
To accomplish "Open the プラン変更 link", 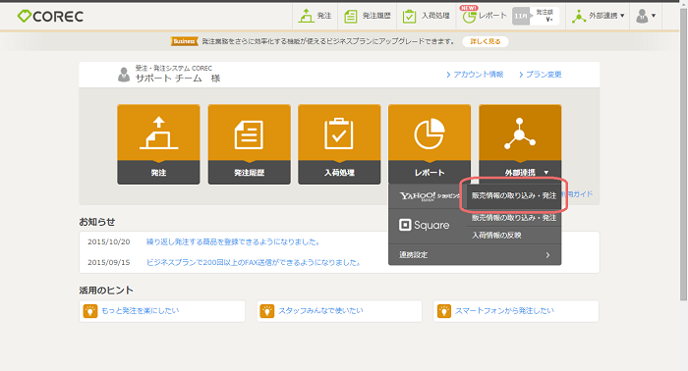I will coord(541,75).
